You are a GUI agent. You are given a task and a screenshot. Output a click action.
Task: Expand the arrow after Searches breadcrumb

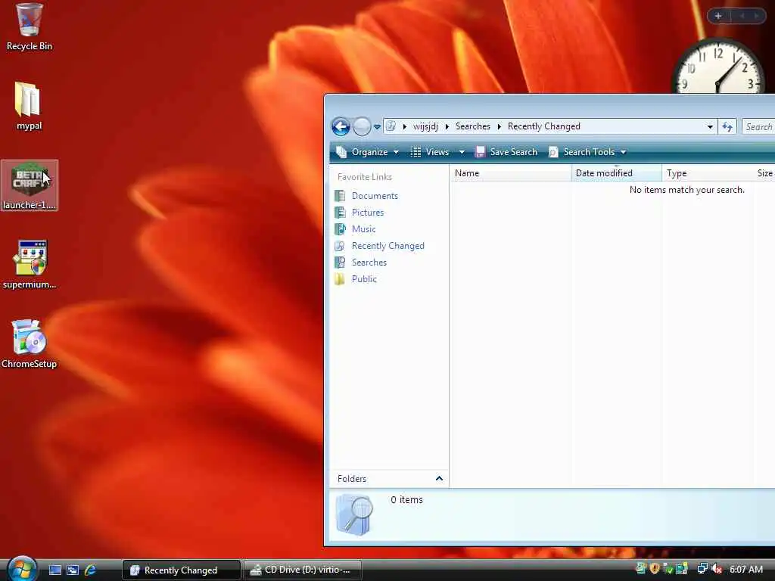[500, 126]
